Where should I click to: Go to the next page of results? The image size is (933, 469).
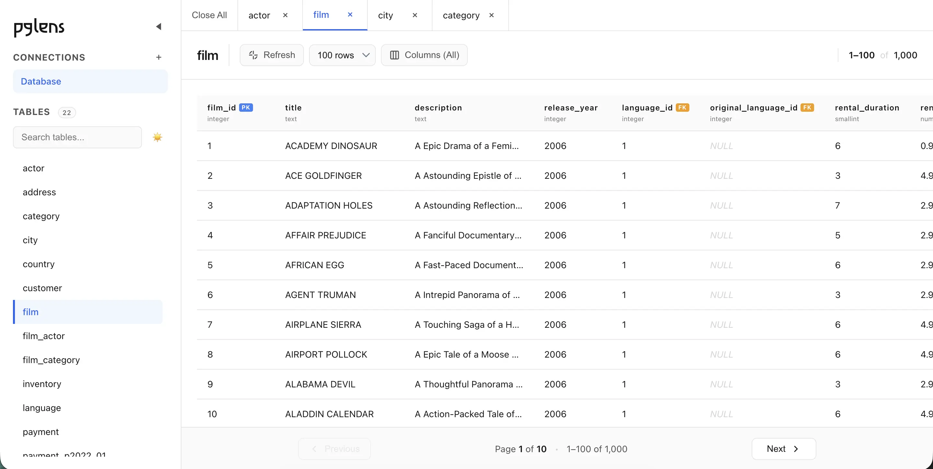pyautogui.click(x=783, y=449)
